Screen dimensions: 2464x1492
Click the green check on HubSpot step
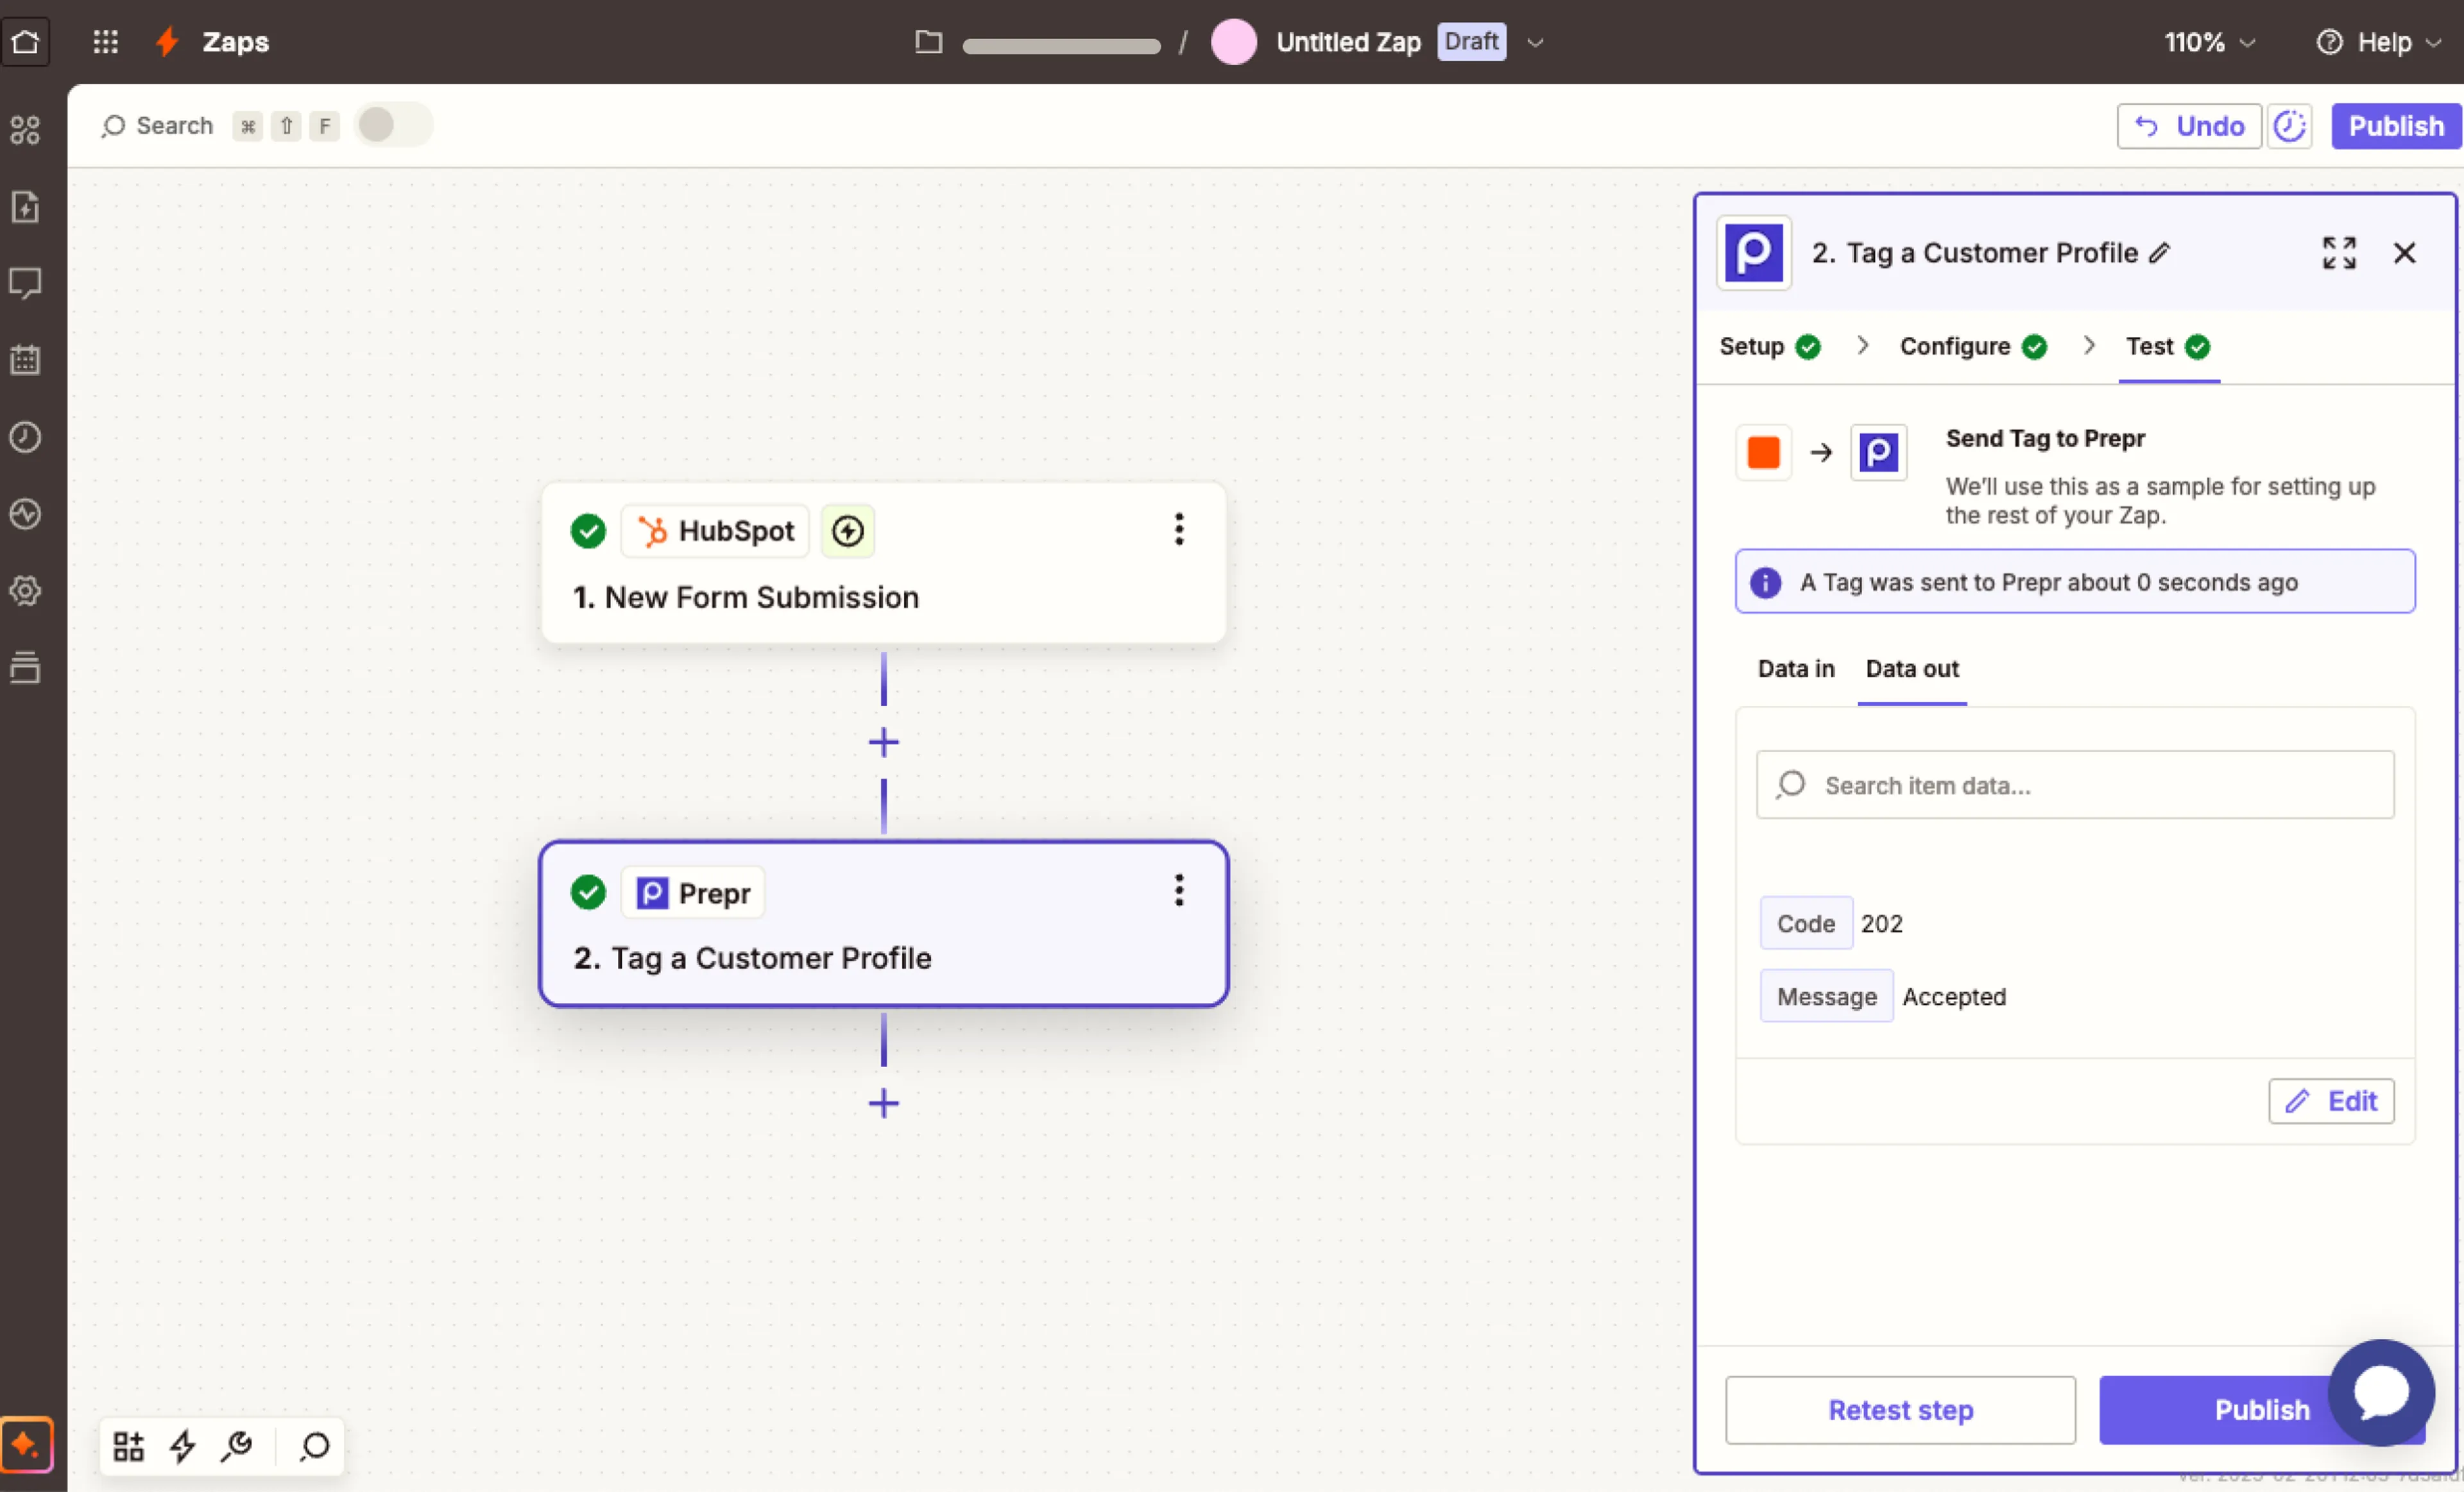[588, 531]
